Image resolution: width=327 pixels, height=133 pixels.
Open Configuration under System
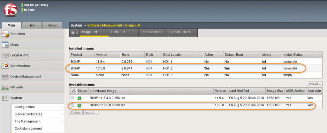tap(38, 107)
